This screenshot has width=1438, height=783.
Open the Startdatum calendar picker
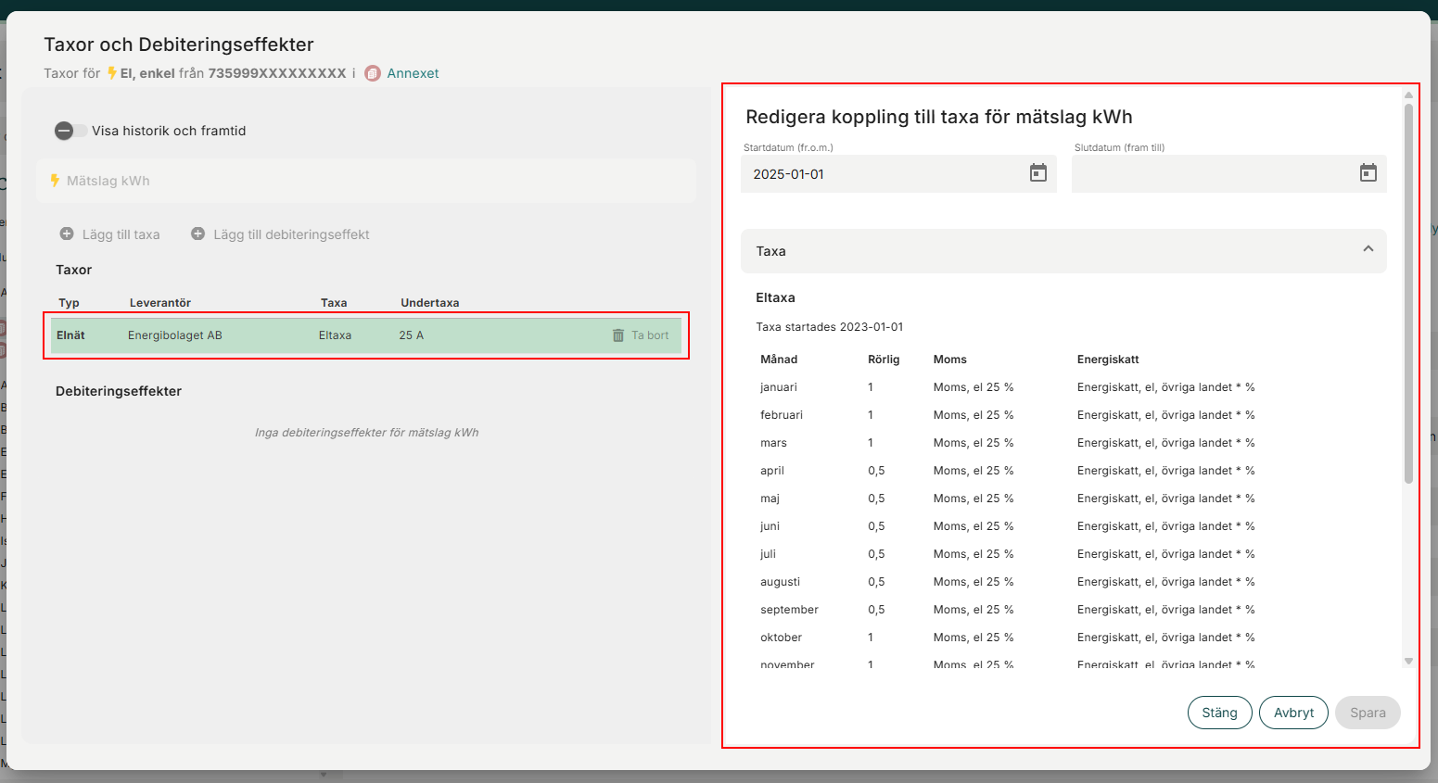click(1037, 173)
